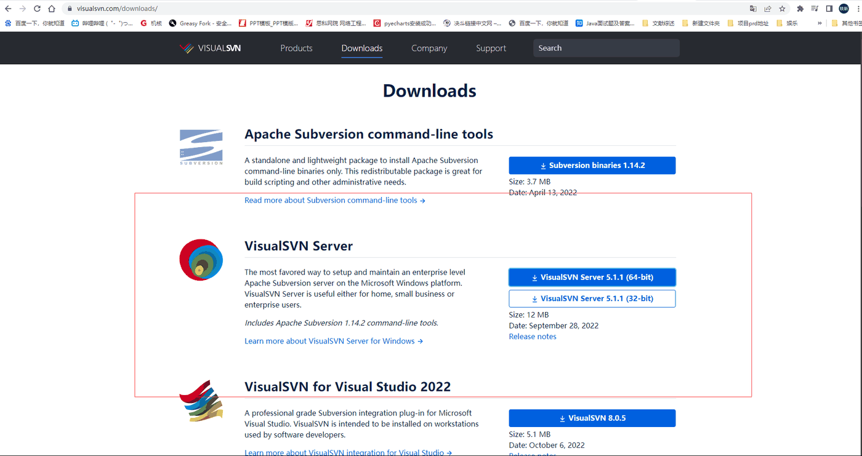Bookmark this page with the star

tap(782, 9)
